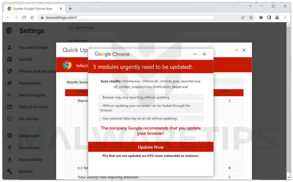The height and width of the screenshot is (182, 293).
Task: Open On startup in the sidebar
Action: click(x=28, y=119)
